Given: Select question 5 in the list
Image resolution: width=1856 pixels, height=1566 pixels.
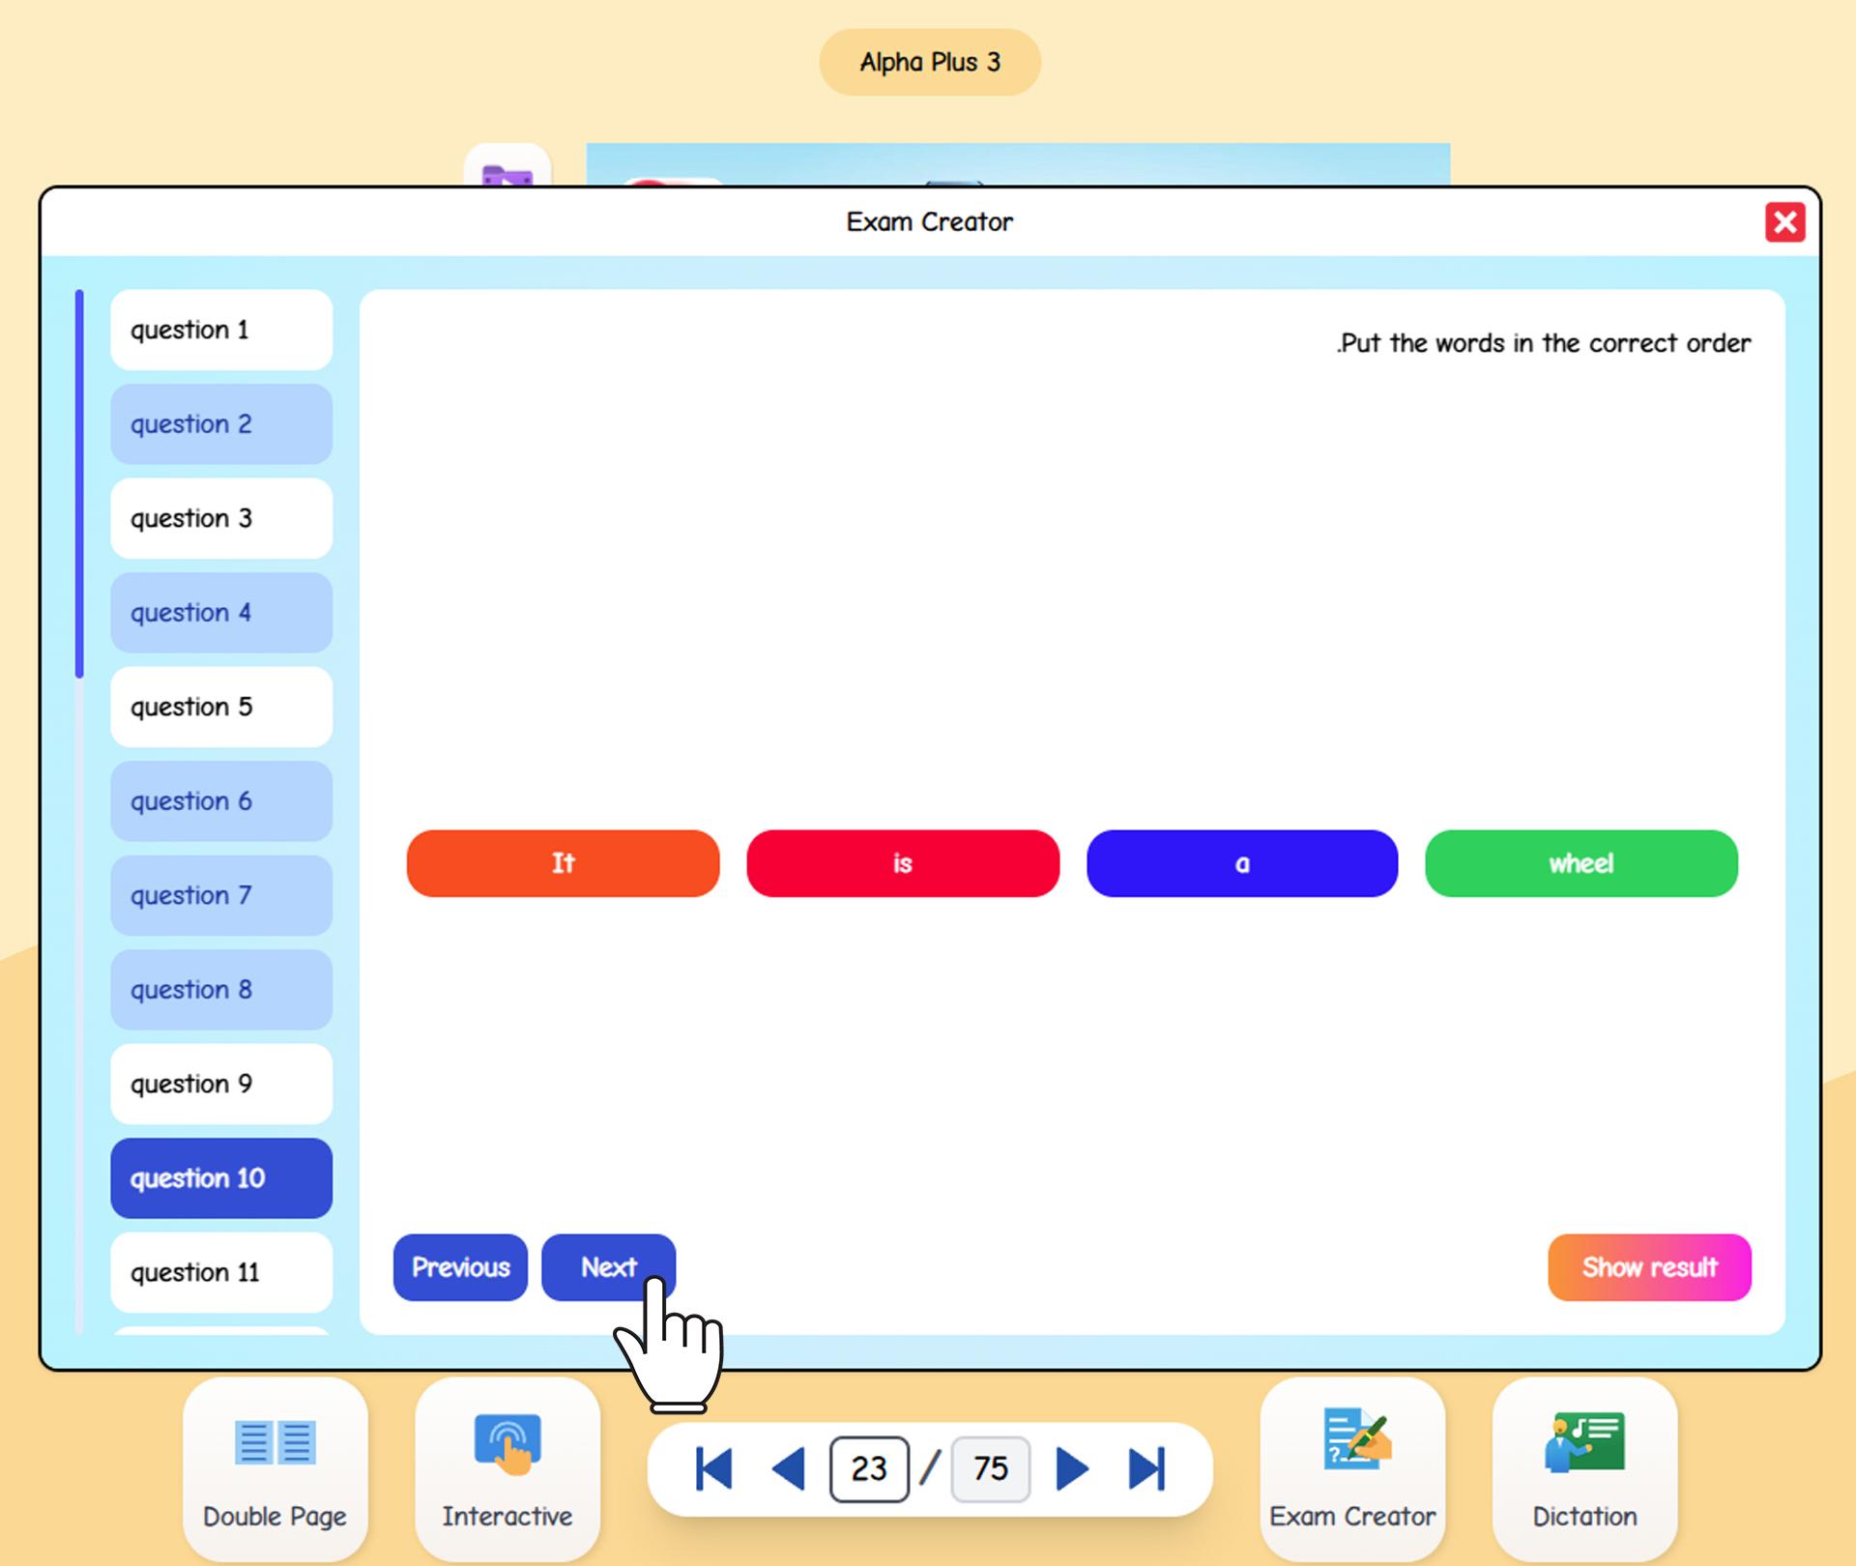Looking at the screenshot, I should pyautogui.click(x=221, y=707).
